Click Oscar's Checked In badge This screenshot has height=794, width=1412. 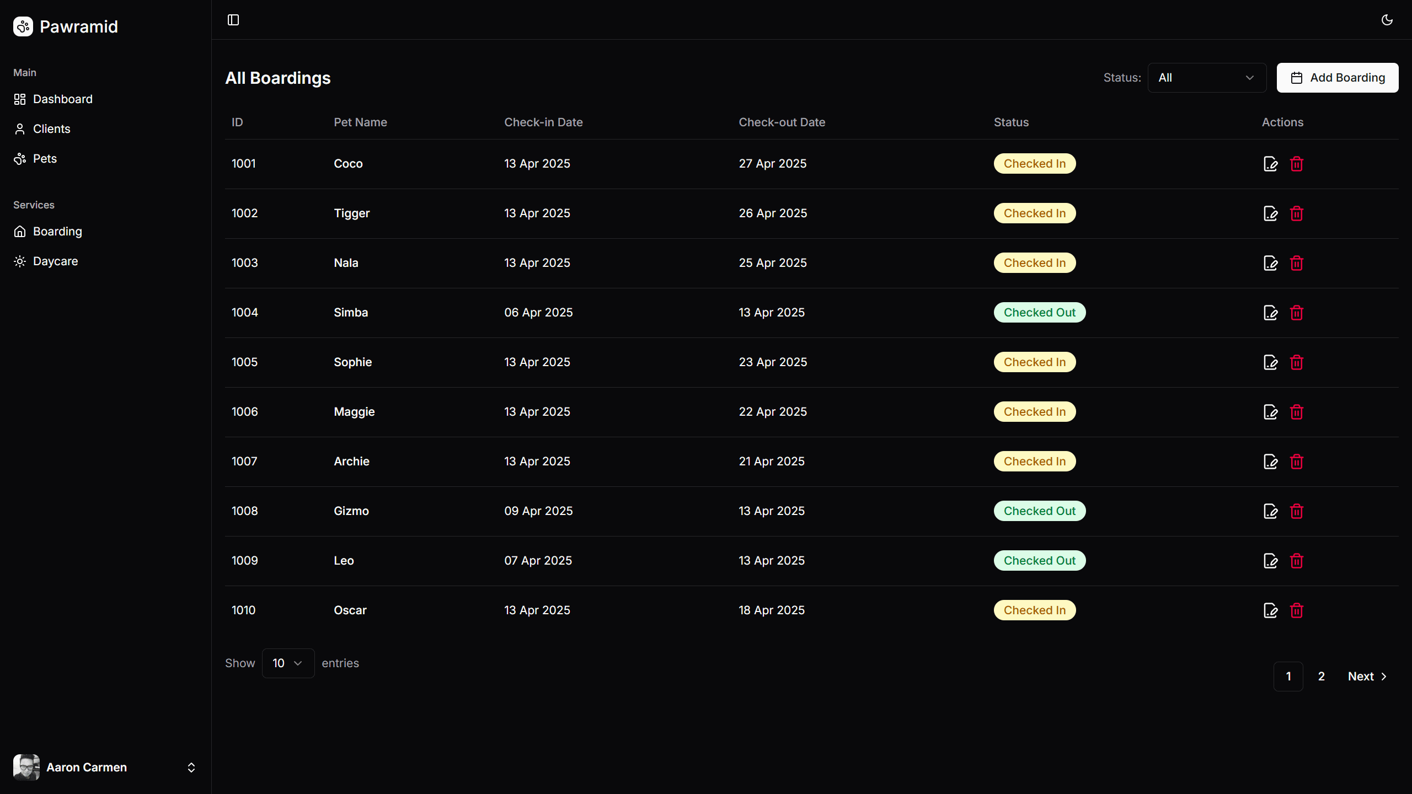[x=1035, y=610]
